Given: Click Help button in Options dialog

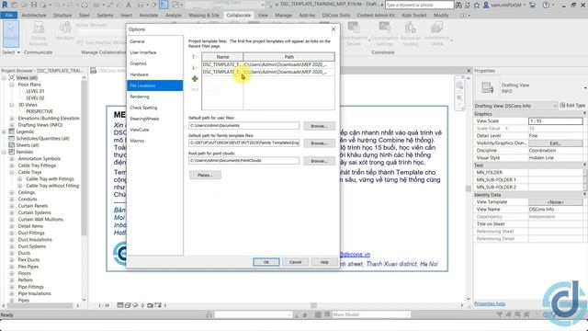Looking at the screenshot, I should (x=324, y=262).
